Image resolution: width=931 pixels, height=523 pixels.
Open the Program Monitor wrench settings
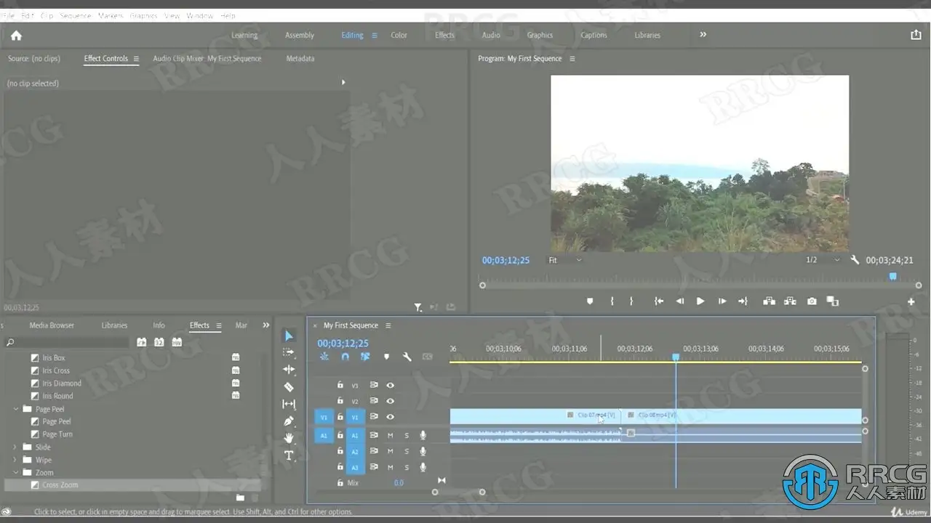coord(855,260)
